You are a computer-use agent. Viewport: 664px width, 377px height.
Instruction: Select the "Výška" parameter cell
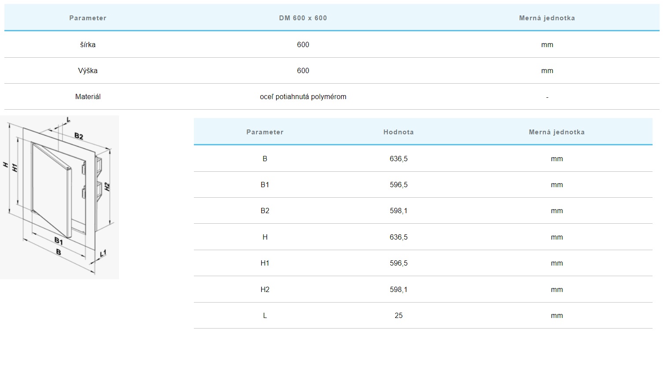[x=88, y=70]
